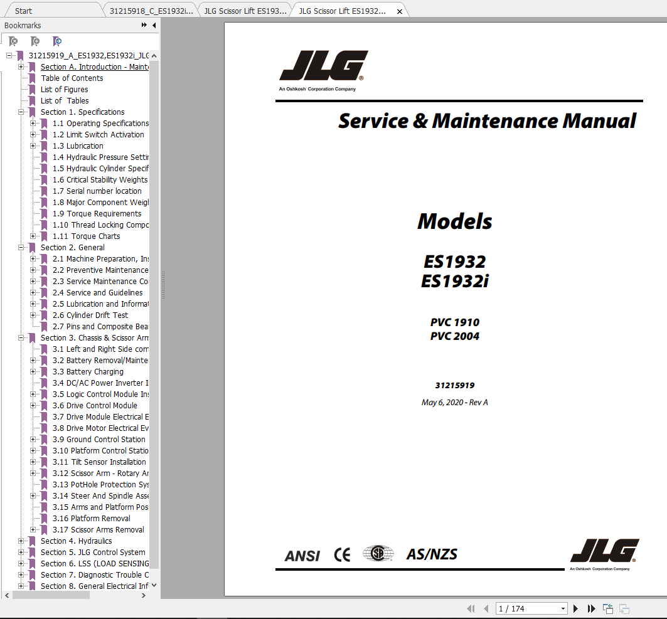Click in the page number input field

pos(521,608)
